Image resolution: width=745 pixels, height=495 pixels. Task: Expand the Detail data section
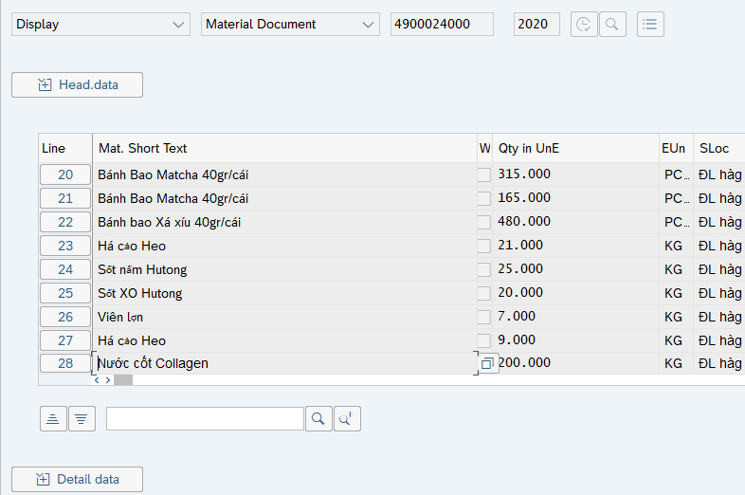tap(78, 479)
